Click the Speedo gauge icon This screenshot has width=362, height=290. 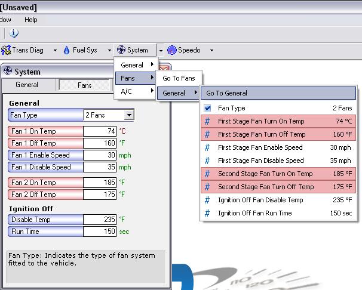click(172, 50)
